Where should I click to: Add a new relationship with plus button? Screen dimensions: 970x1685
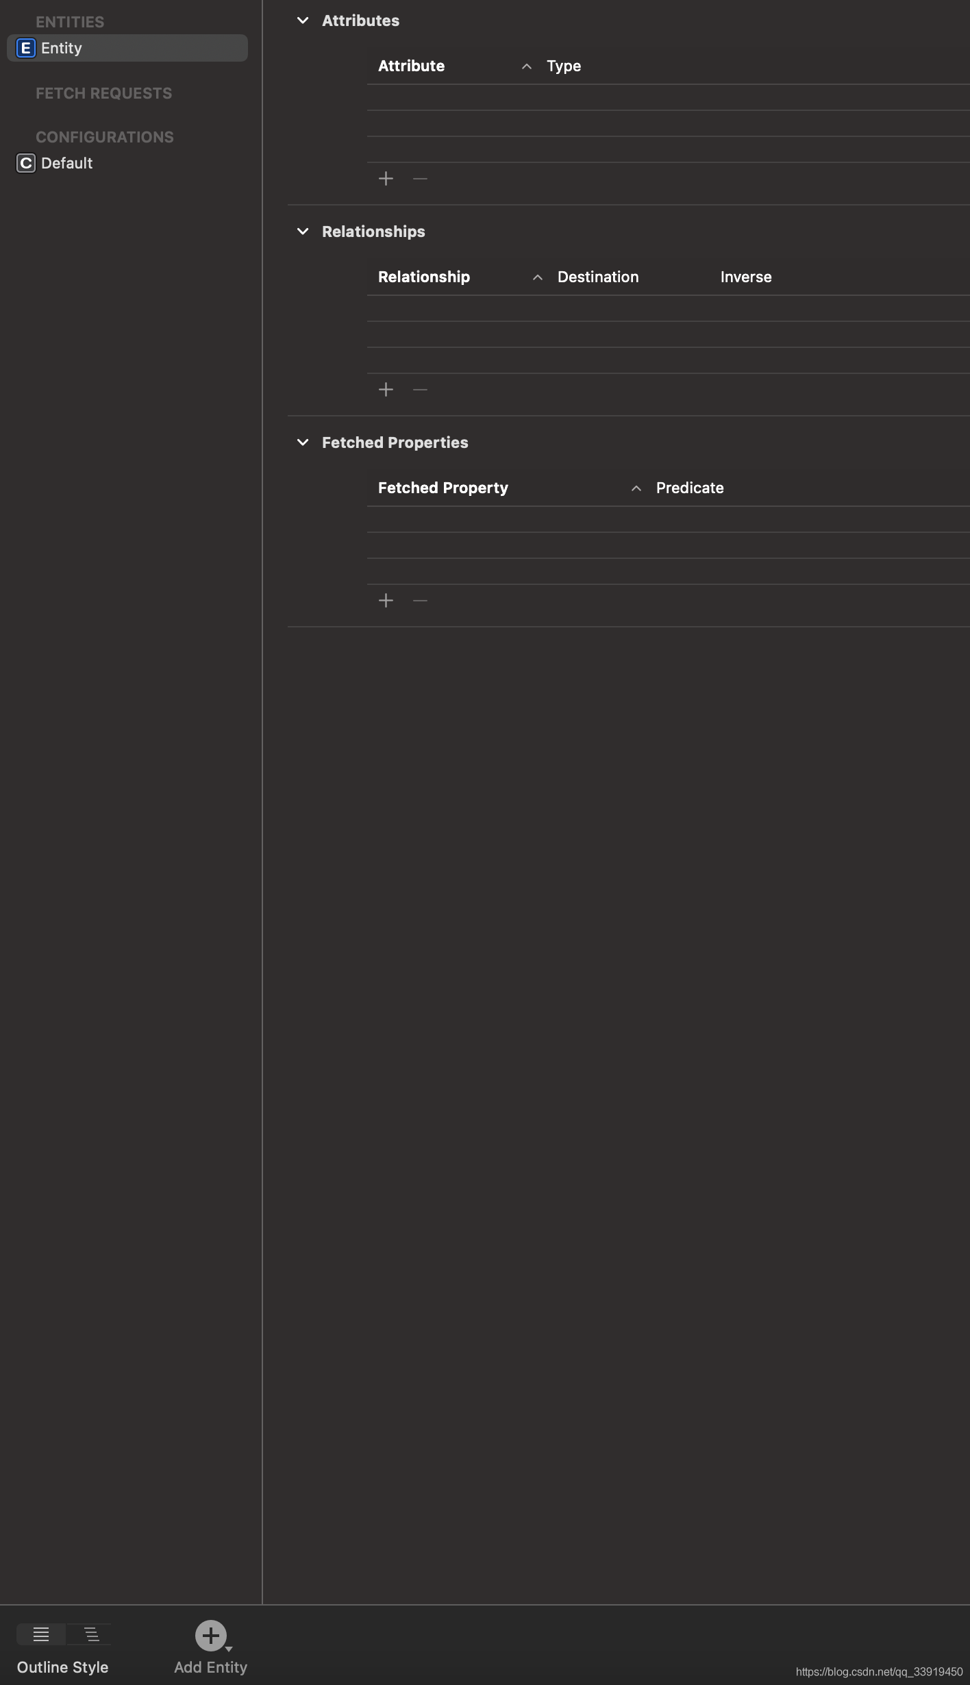pyautogui.click(x=386, y=390)
